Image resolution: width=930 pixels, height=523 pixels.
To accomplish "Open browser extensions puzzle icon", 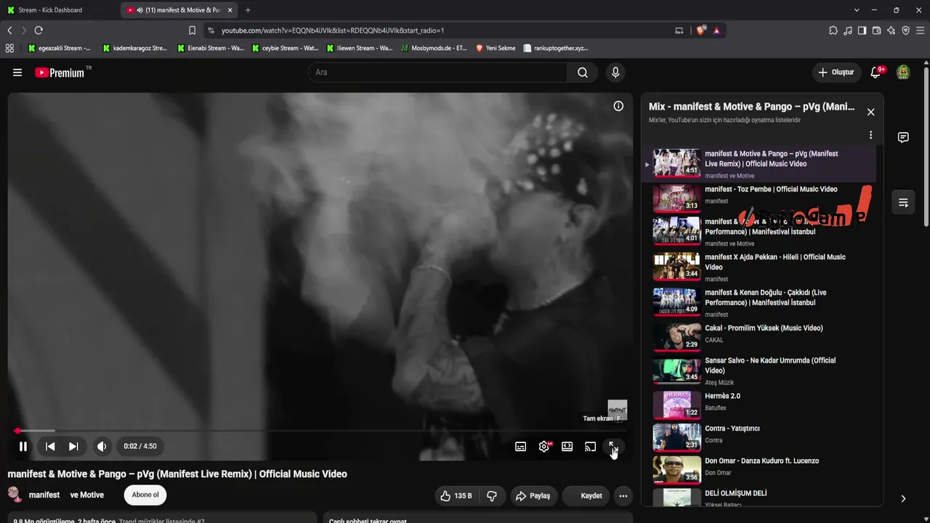I will pyautogui.click(x=833, y=31).
